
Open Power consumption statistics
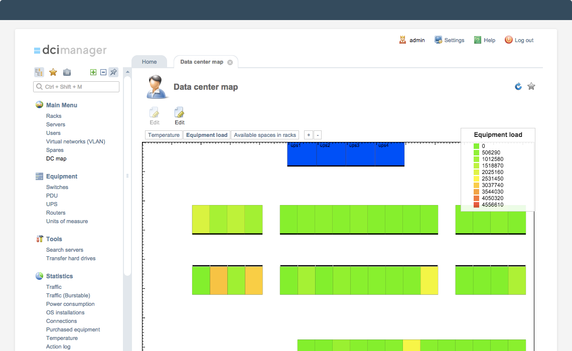point(70,304)
